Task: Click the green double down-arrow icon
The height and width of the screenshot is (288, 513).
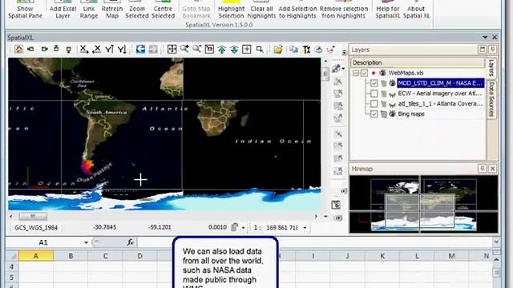Action: 234,50
